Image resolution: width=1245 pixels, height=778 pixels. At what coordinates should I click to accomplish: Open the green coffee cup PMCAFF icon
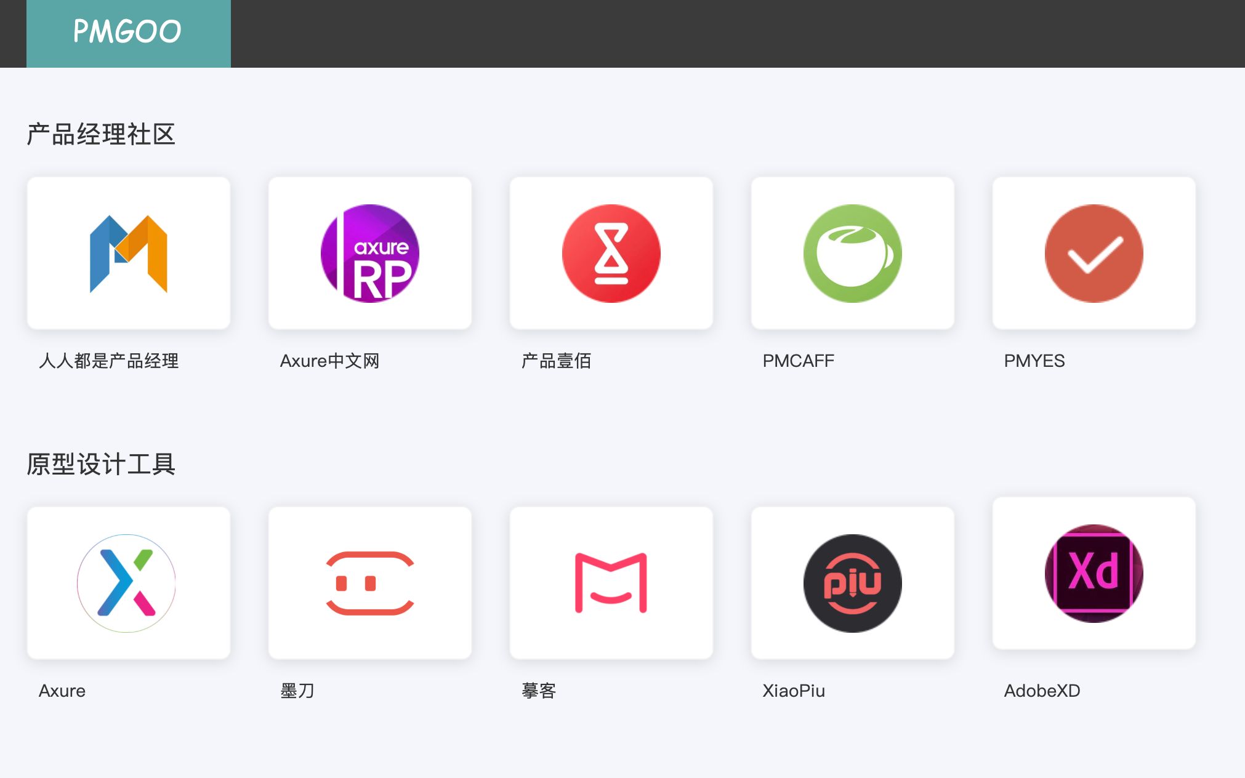click(853, 254)
